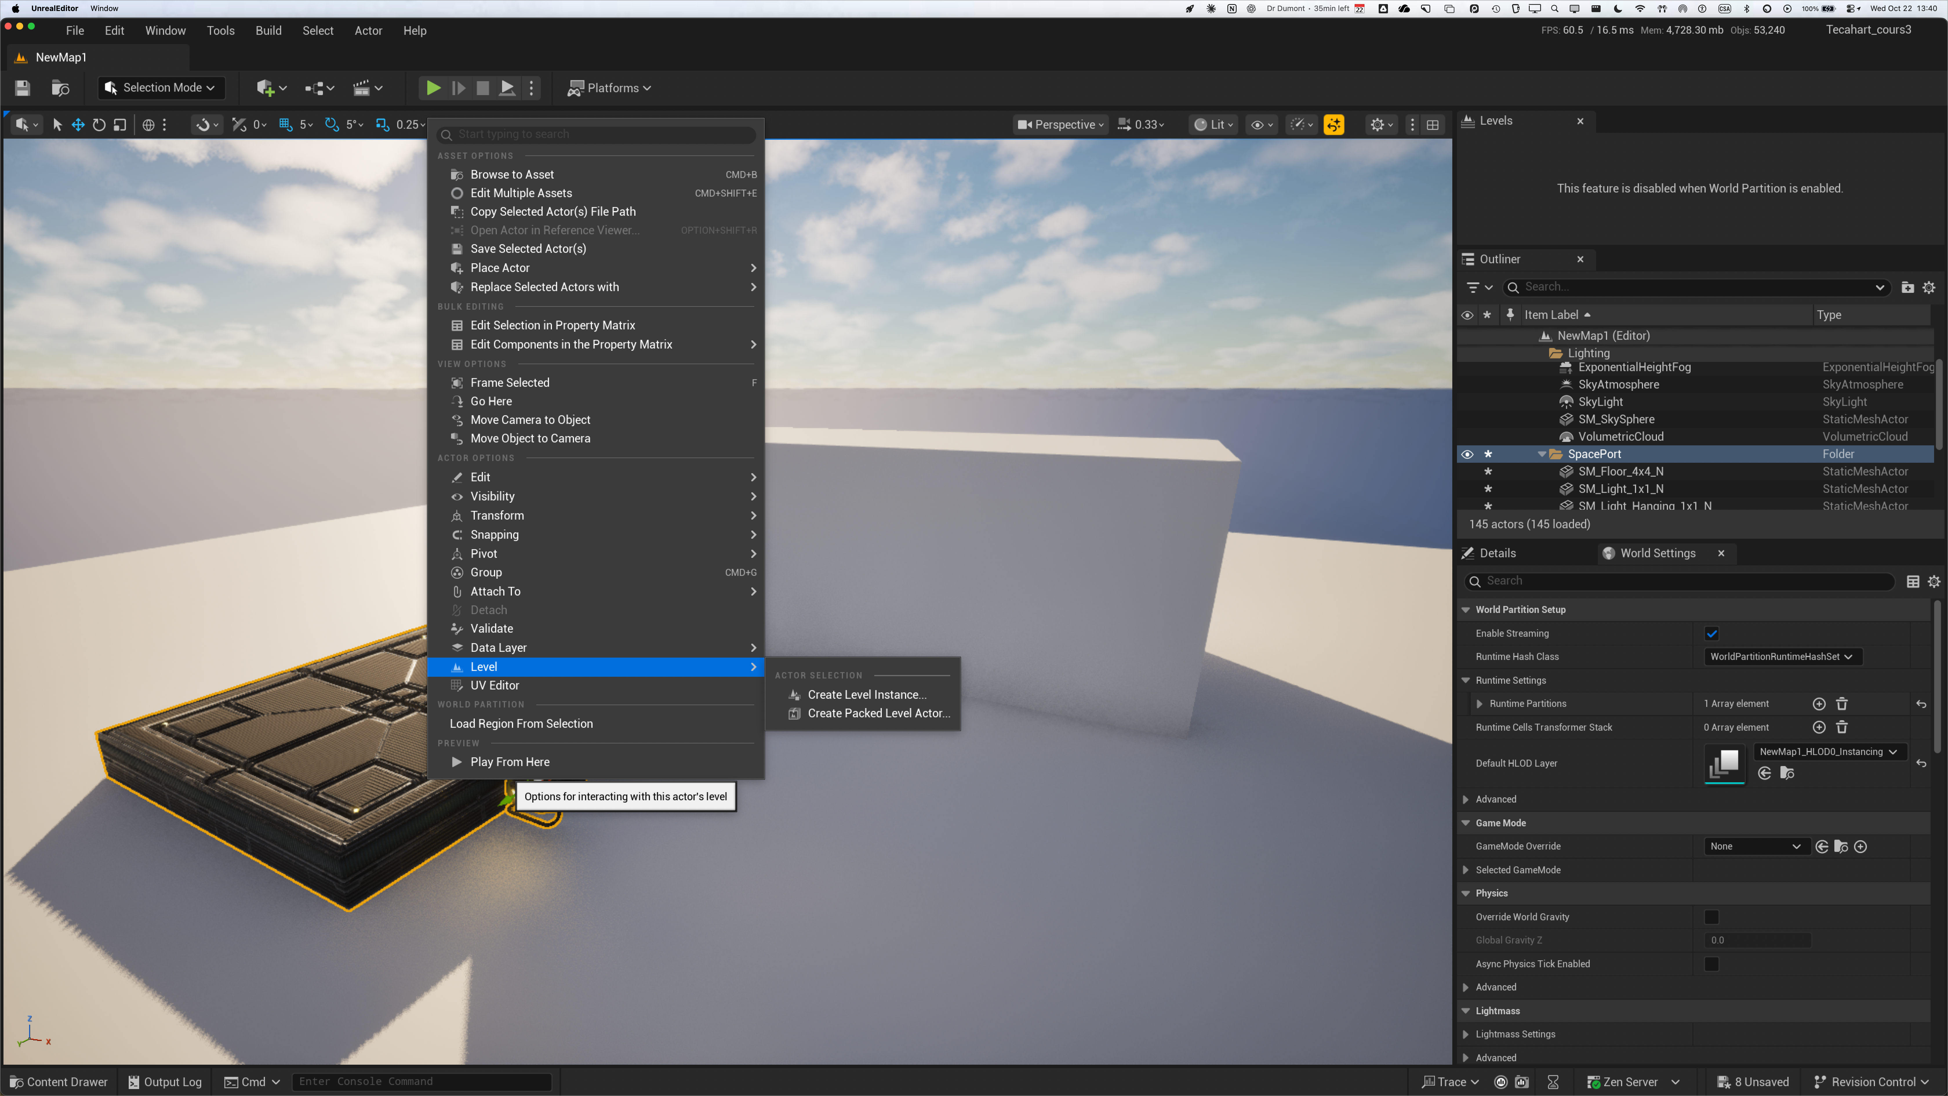Create a new folder in the Outliner
The height and width of the screenshot is (1096, 1948).
pyautogui.click(x=1908, y=287)
